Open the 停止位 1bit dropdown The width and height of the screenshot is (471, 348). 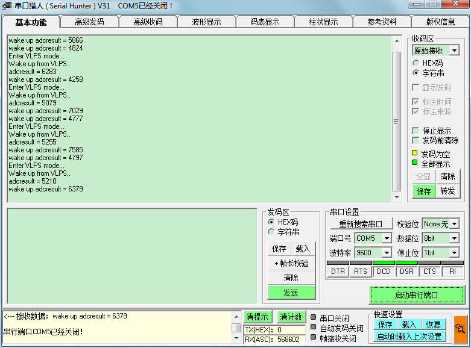455,253
